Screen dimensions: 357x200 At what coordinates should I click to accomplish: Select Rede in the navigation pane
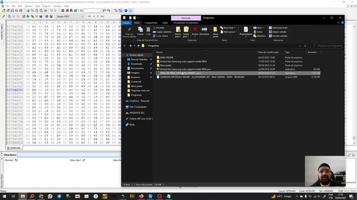coord(132,124)
